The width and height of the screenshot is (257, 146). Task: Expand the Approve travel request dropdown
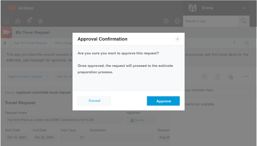pyautogui.click(x=47, y=76)
